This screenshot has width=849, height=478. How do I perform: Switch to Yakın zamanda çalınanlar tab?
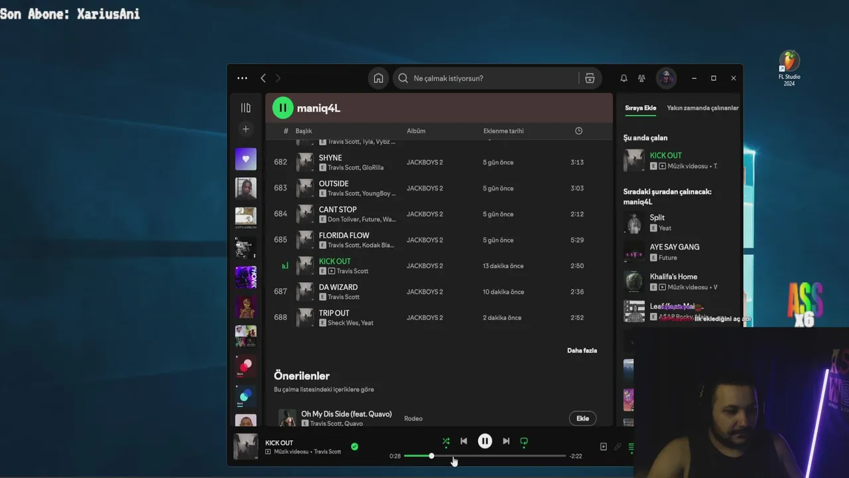(702, 108)
